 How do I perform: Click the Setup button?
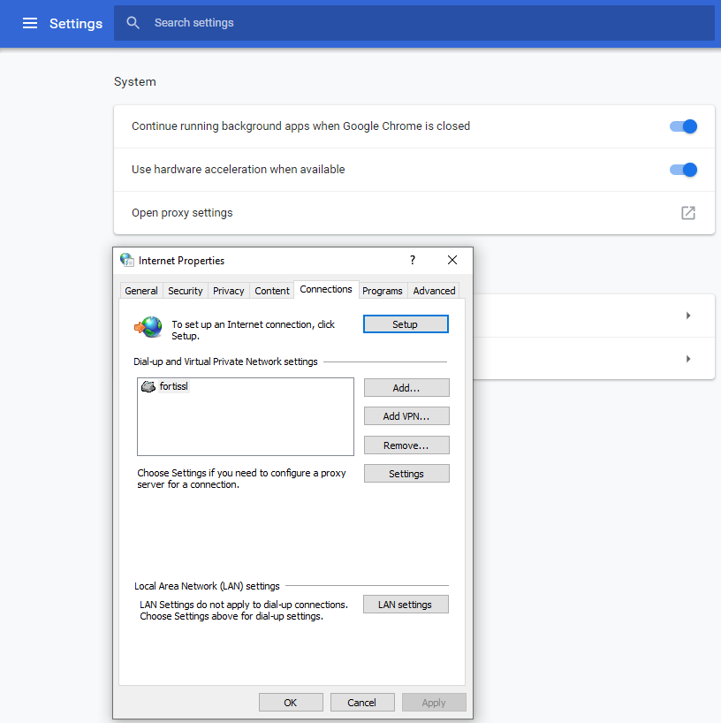pyautogui.click(x=406, y=323)
